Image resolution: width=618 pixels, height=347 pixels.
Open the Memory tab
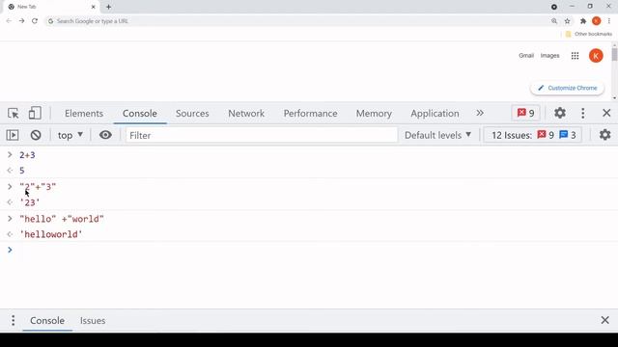374,114
